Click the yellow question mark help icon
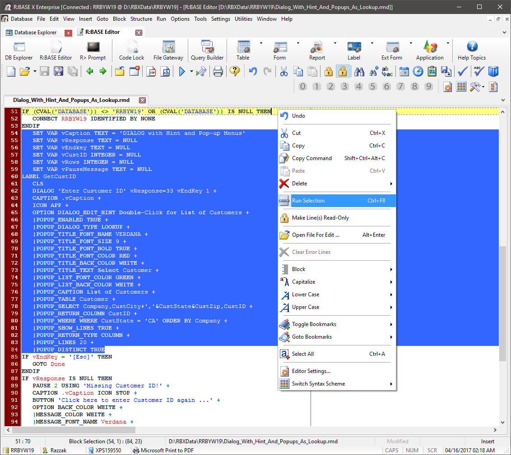 [234, 71]
